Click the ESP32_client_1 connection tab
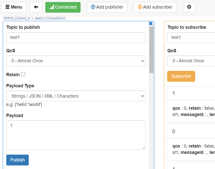 pos(34,18)
